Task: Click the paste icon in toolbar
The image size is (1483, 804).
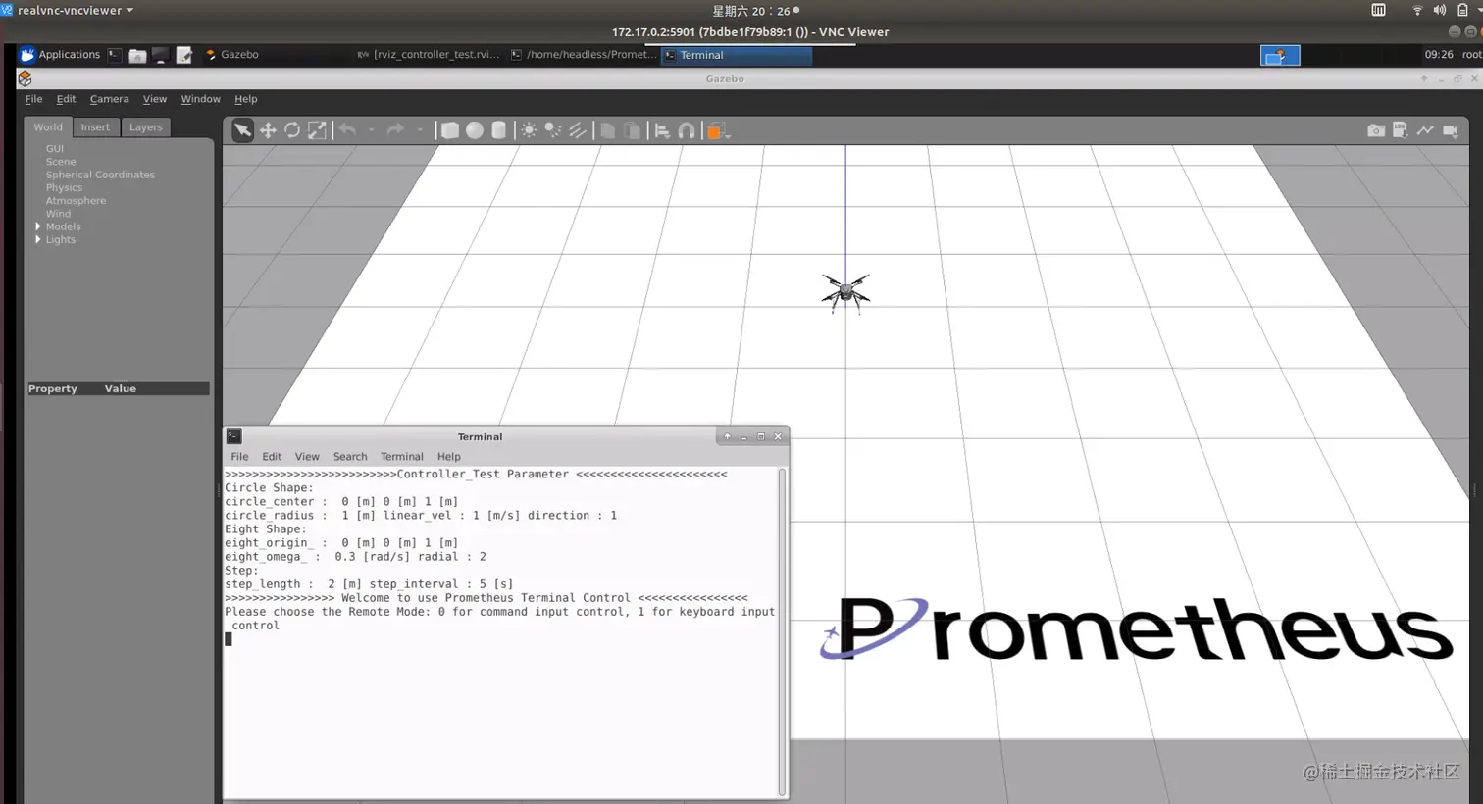Action: coord(633,130)
